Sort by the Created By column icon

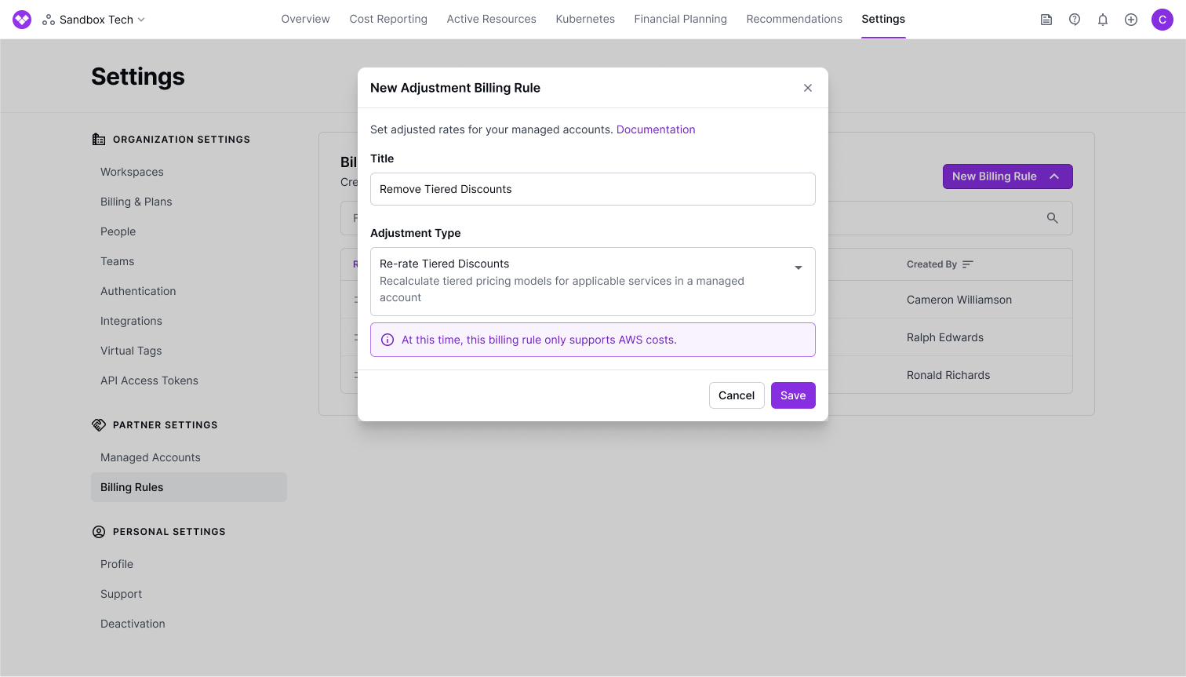[x=968, y=264]
